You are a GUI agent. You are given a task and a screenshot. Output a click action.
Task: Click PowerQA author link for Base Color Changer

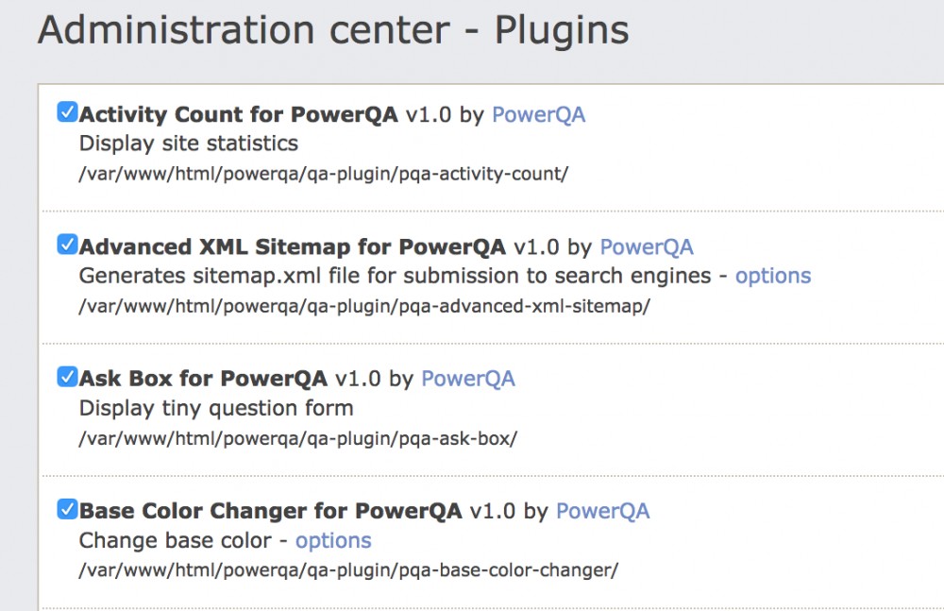pyautogui.click(x=602, y=512)
